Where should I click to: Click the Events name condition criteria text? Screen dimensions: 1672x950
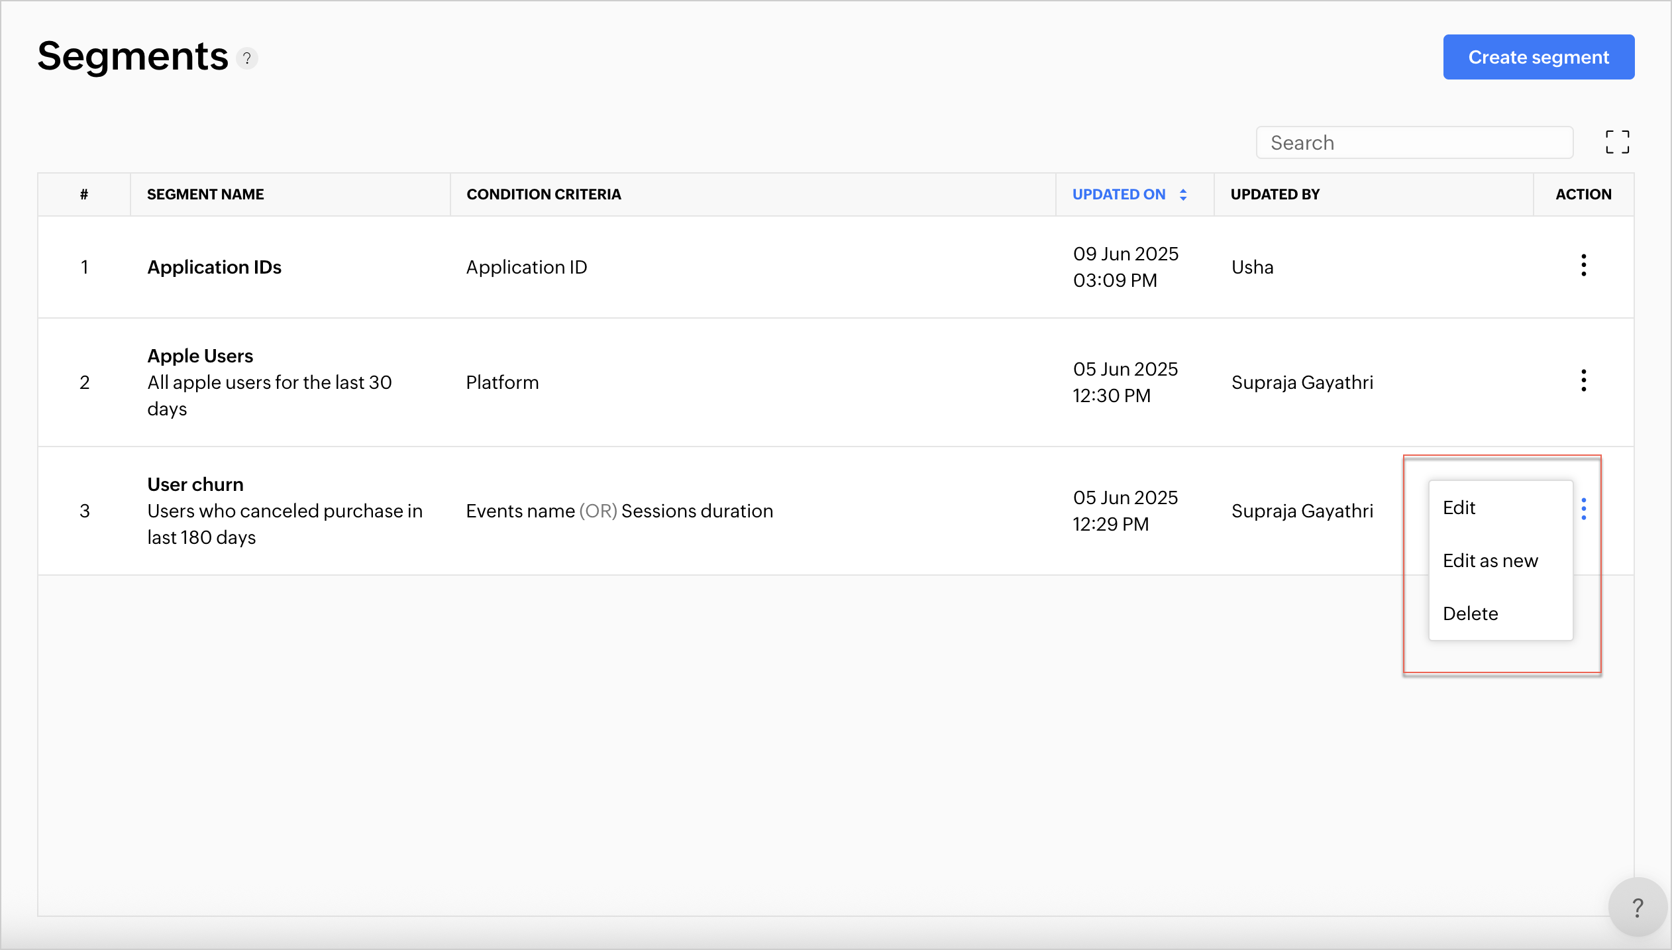tap(520, 511)
